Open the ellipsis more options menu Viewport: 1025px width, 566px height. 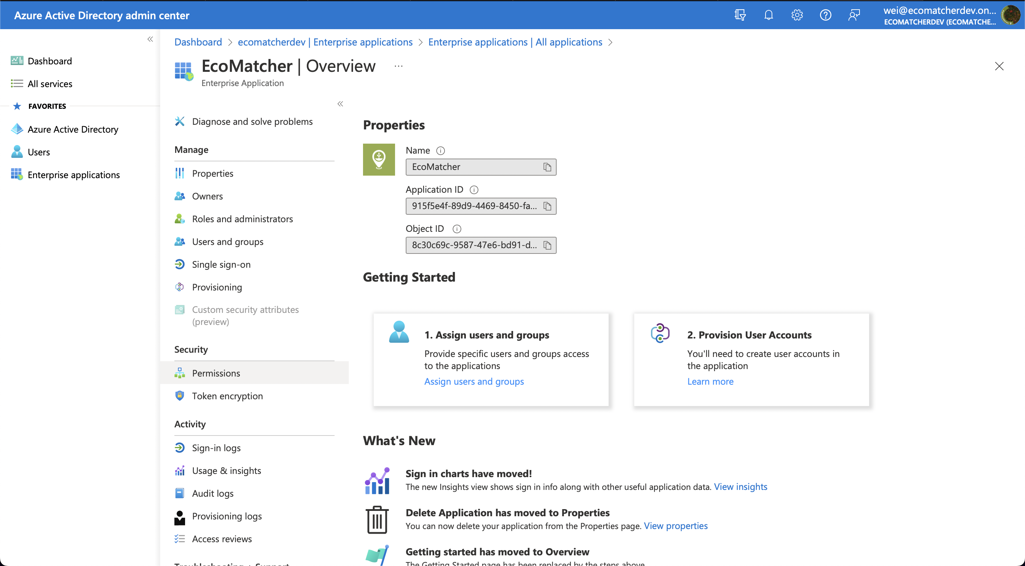click(x=398, y=66)
